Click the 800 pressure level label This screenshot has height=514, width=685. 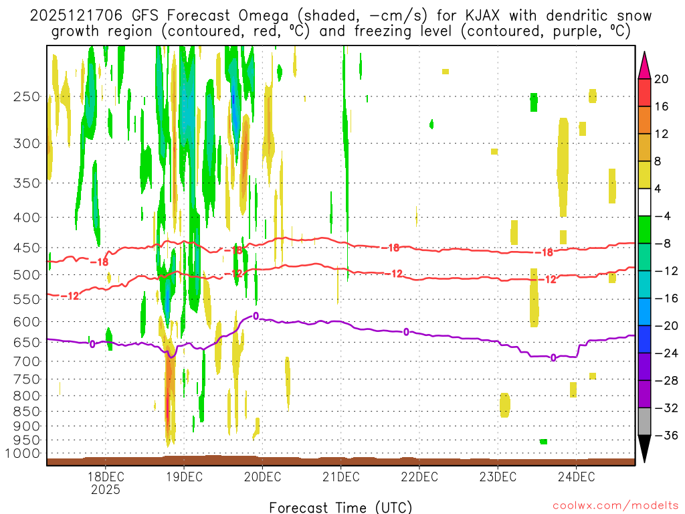pos(27,396)
